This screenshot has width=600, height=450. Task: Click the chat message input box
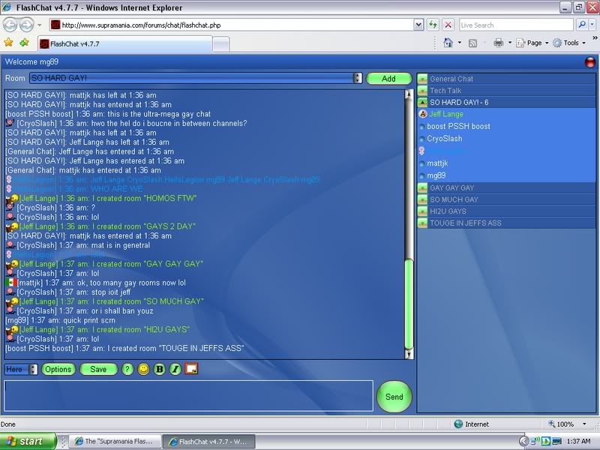pos(189,396)
